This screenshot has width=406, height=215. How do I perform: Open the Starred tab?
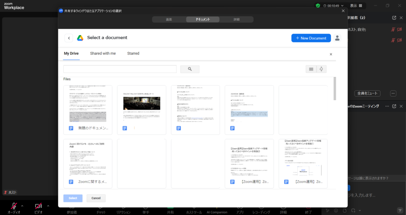133,53
